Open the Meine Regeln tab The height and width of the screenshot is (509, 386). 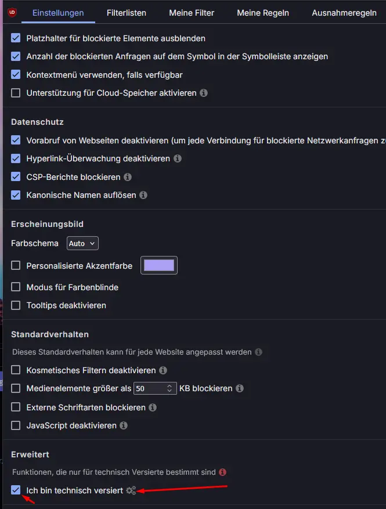(262, 13)
